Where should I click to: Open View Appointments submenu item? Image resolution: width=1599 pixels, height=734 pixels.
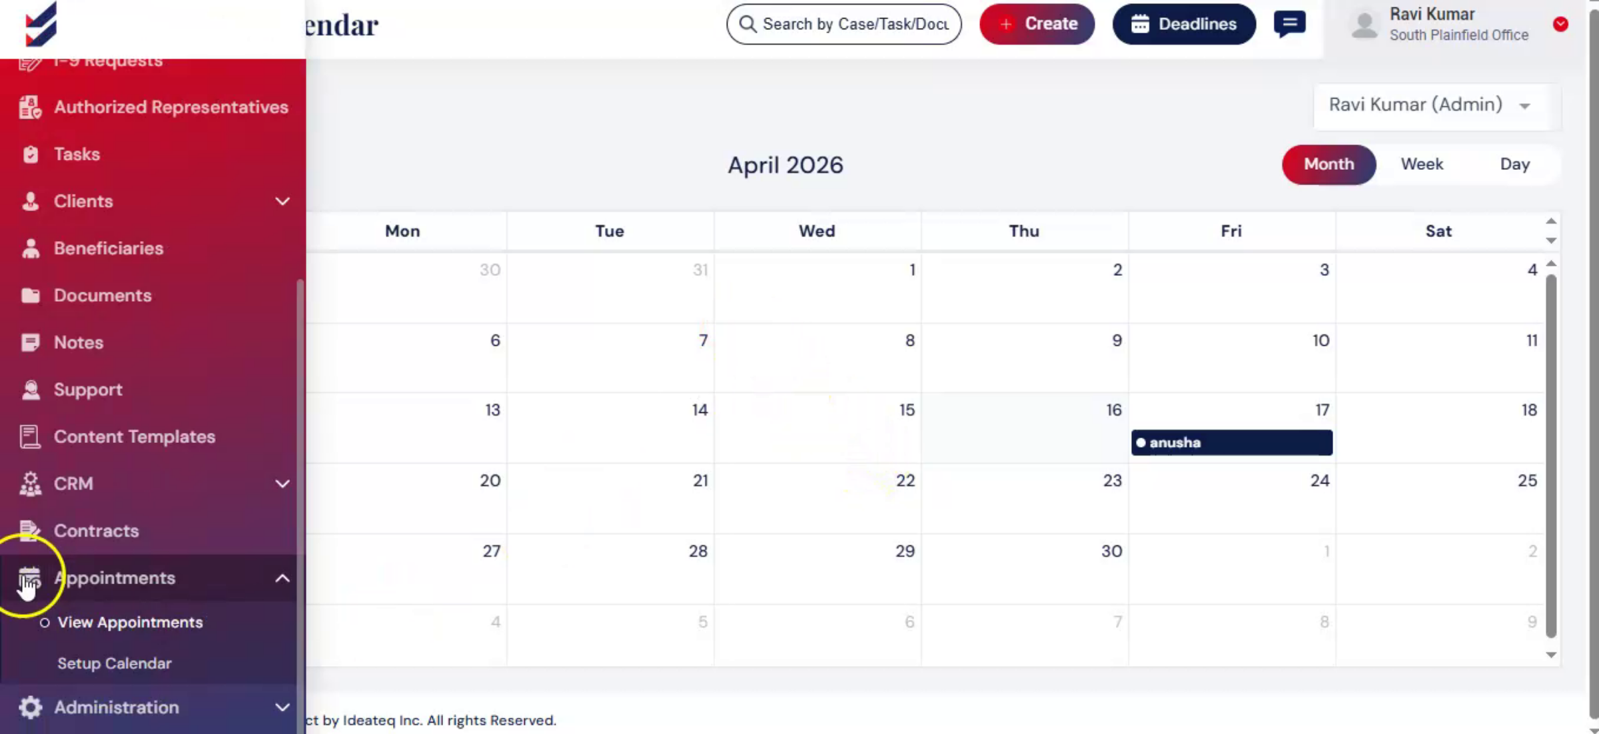[x=130, y=623]
